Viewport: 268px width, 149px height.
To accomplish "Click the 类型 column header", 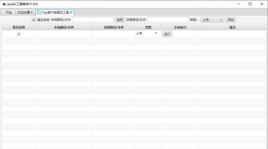I will tap(148, 27).
